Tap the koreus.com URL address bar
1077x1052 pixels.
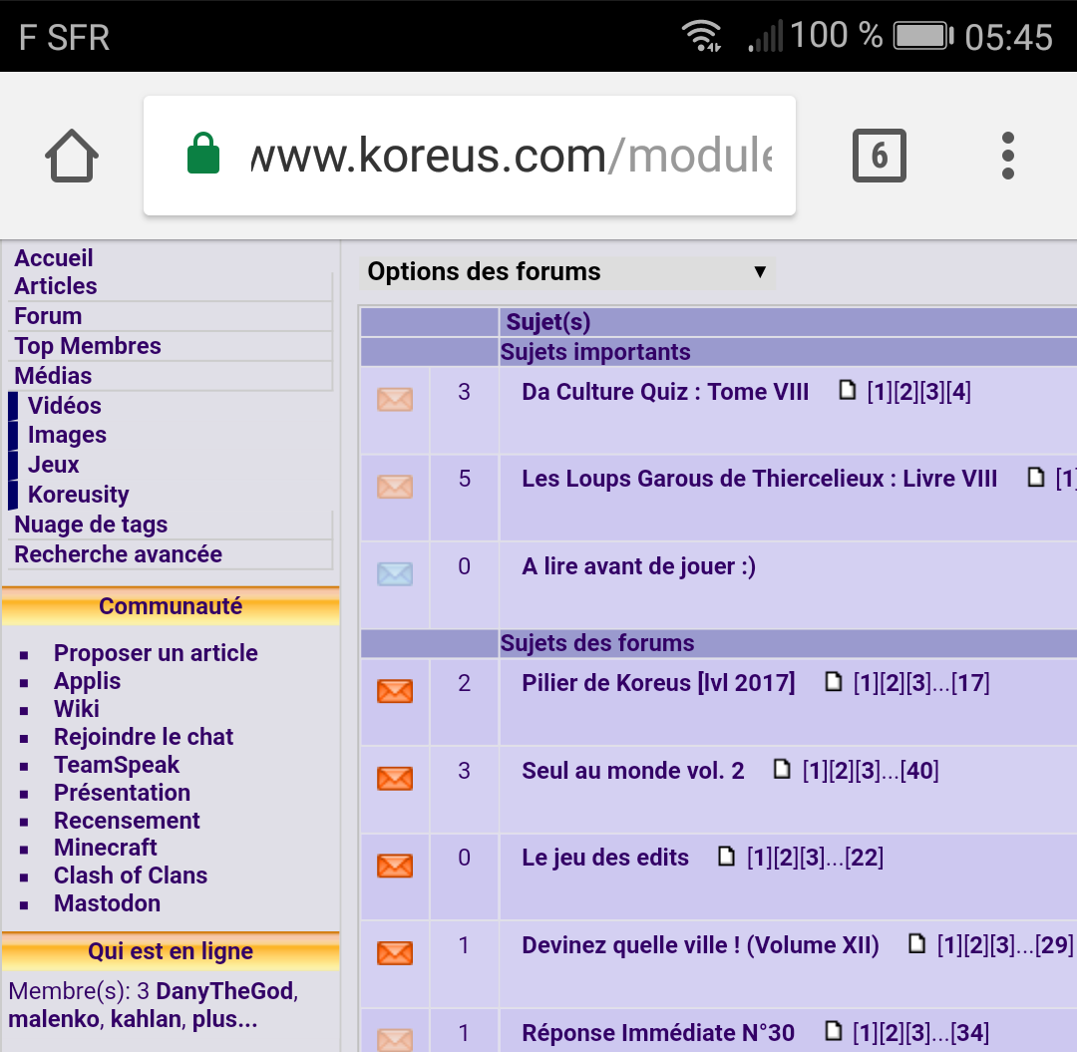click(509, 156)
